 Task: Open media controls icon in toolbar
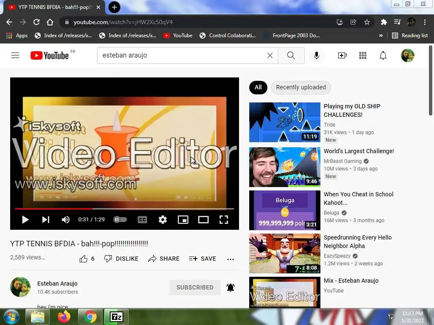click(x=397, y=22)
